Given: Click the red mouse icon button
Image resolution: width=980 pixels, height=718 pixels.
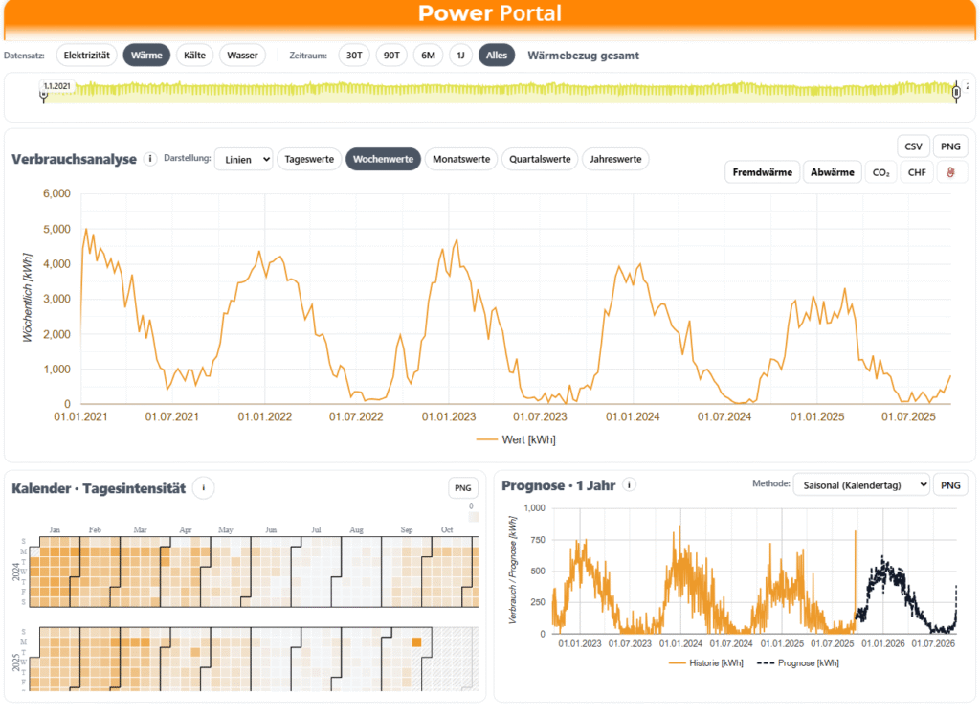Looking at the screenshot, I should point(950,172).
